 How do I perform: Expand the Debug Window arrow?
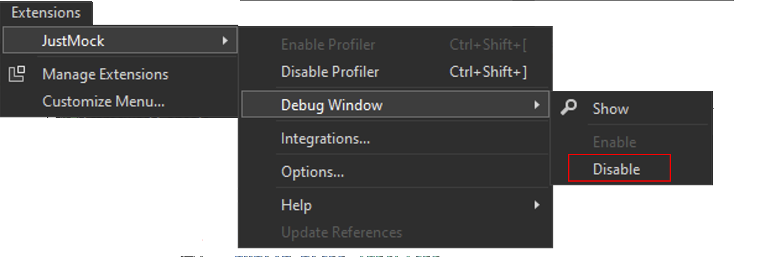point(537,105)
